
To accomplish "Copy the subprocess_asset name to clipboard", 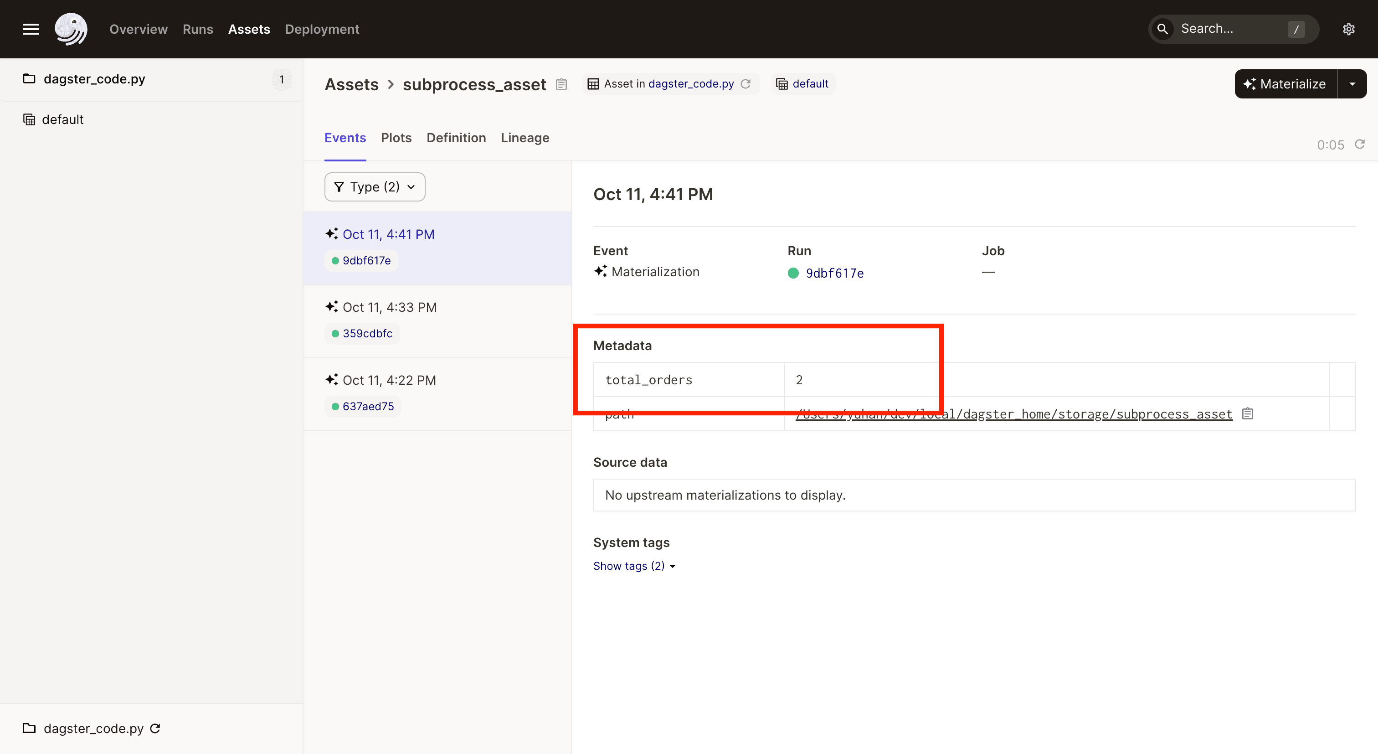I will point(561,84).
